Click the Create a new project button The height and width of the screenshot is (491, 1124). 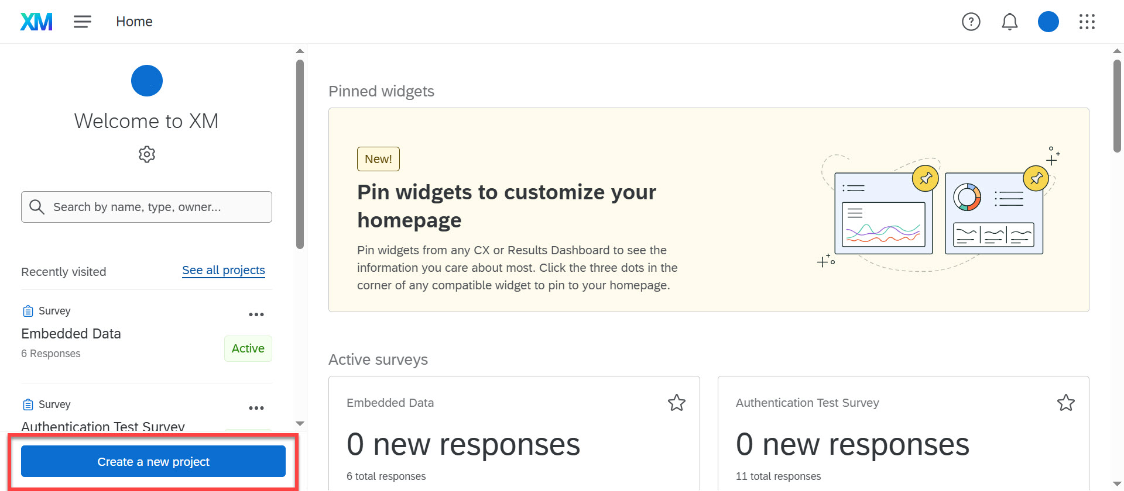click(153, 461)
